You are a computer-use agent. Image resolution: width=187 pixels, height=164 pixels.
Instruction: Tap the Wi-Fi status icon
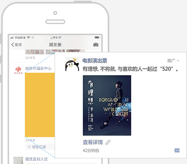pos(29,37)
